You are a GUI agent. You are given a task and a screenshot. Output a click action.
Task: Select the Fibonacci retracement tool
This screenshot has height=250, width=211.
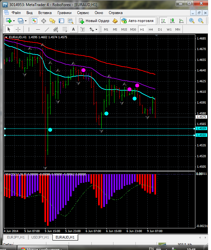[x=65, y=29]
